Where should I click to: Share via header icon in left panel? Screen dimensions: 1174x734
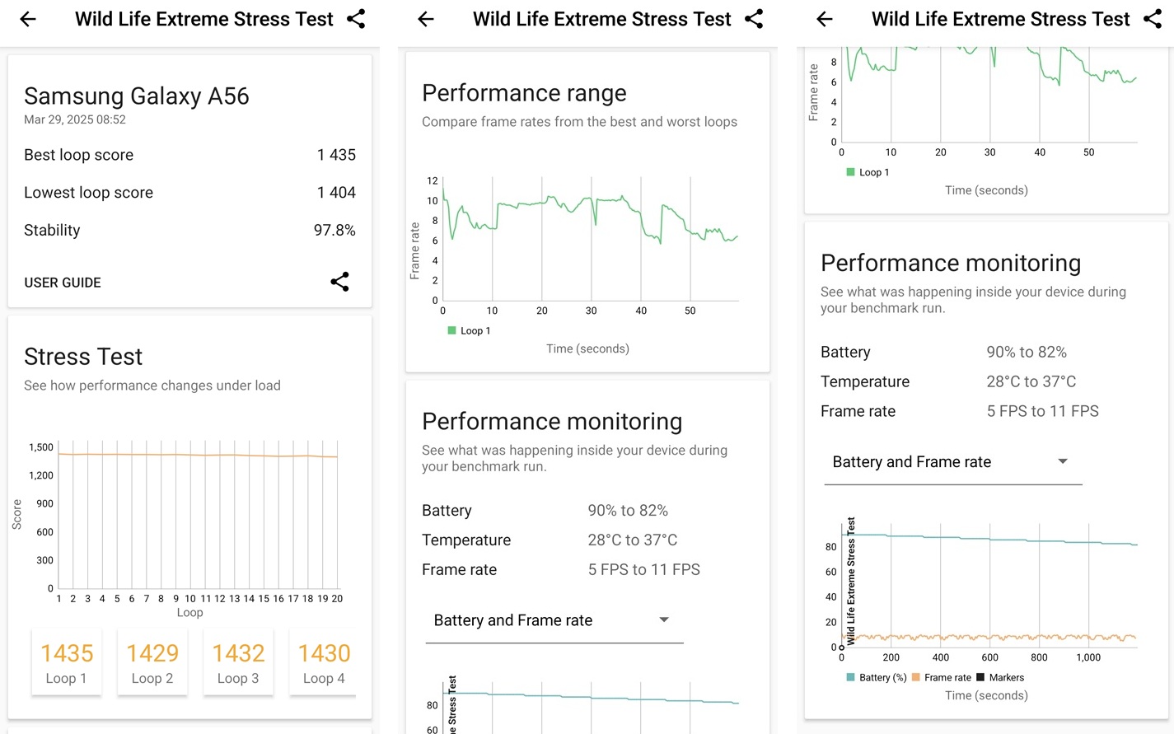click(x=356, y=19)
